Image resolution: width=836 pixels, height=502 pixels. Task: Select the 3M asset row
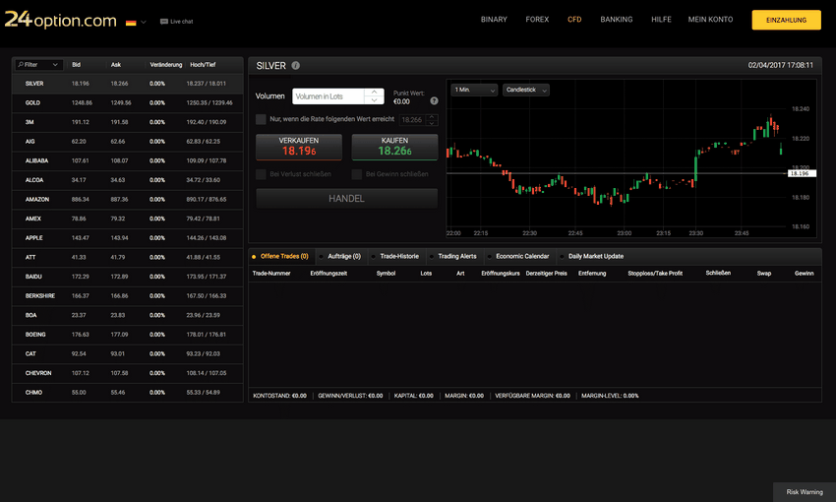point(128,122)
